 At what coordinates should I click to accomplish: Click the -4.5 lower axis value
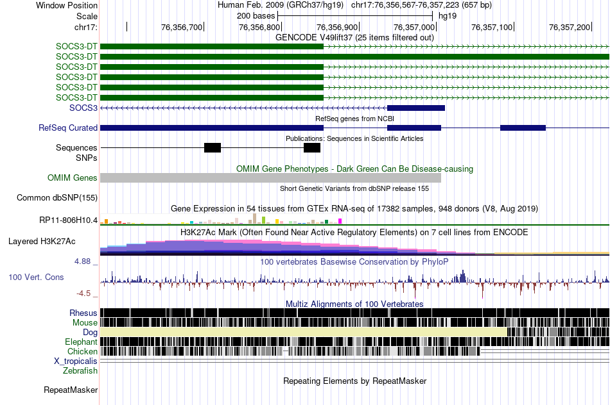coord(83,293)
